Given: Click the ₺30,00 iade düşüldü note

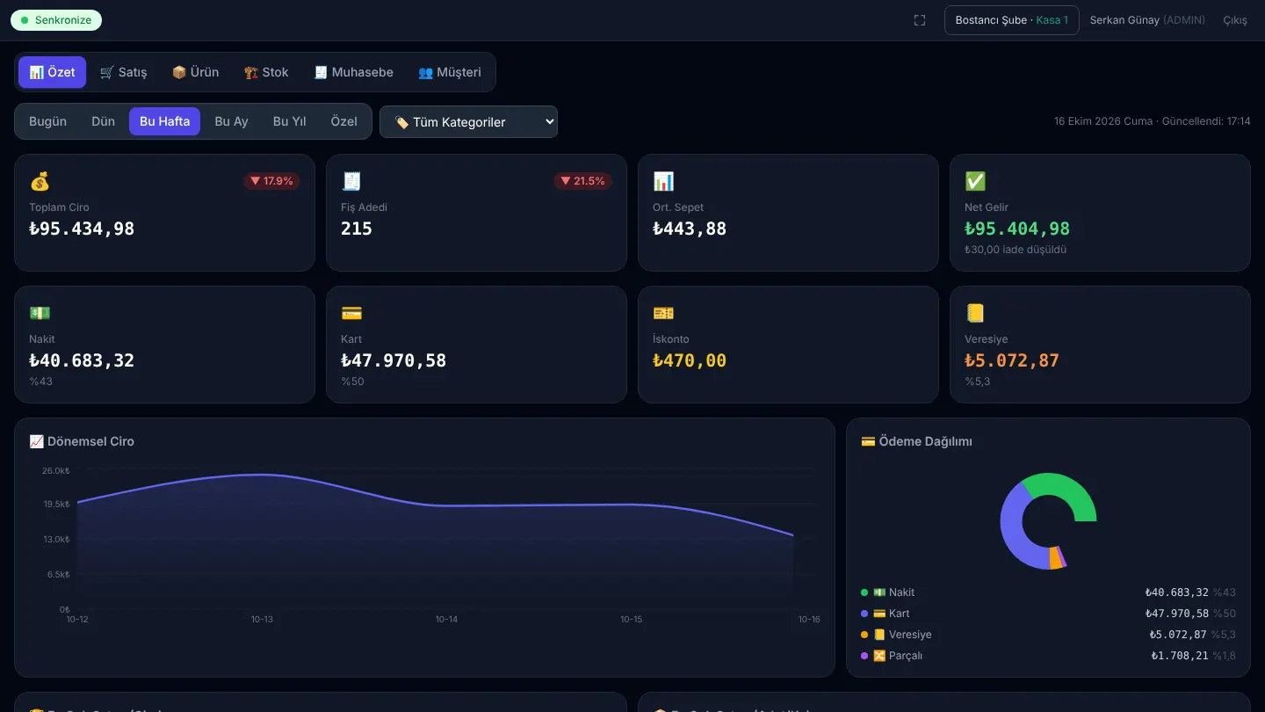Looking at the screenshot, I should click(1016, 250).
